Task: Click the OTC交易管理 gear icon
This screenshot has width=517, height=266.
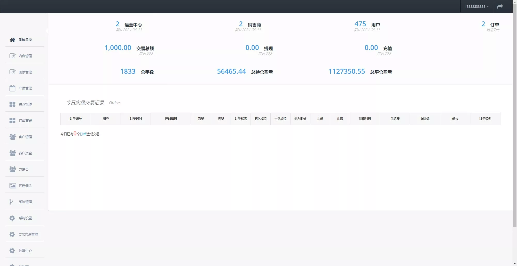Action: [12, 234]
